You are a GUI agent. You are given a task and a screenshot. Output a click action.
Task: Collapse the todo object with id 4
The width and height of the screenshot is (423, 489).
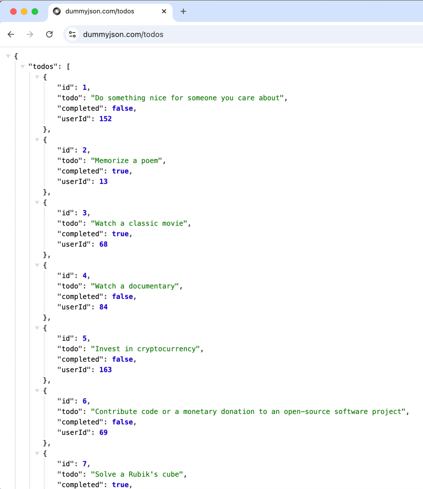[37, 265]
